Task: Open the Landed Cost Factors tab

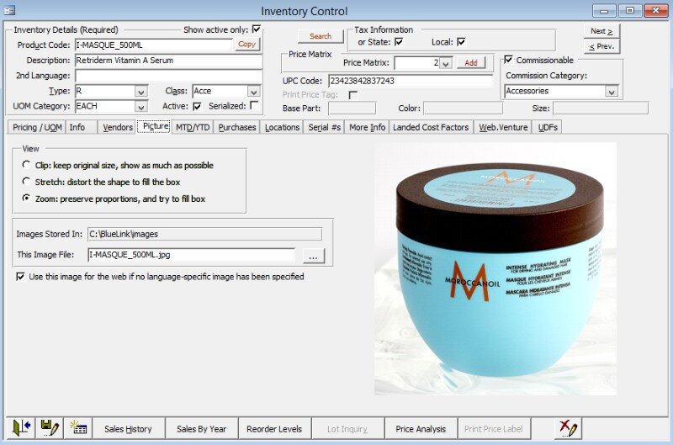Action: 431,127
